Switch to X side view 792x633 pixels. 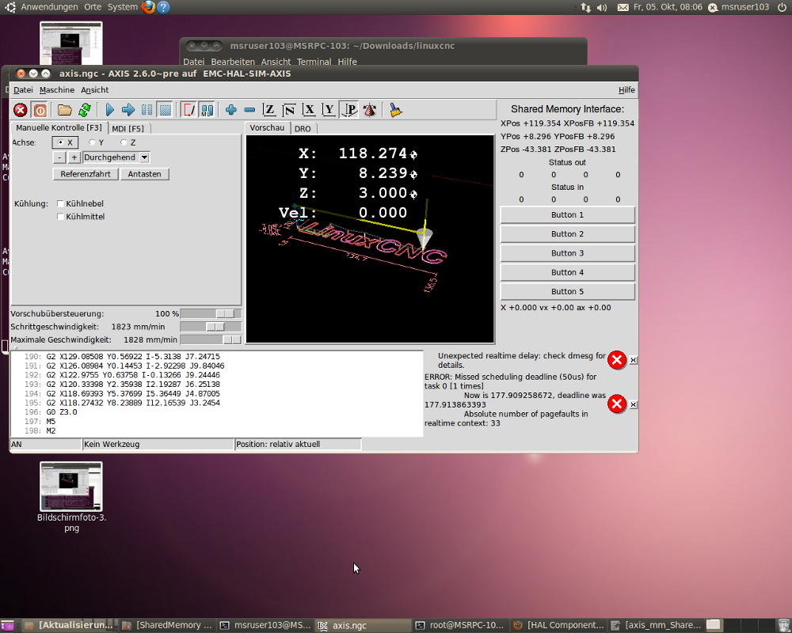pos(309,110)
